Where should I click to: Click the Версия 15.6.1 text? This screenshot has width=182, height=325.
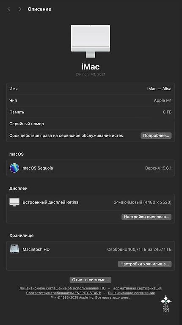click(x=158, y=168)
